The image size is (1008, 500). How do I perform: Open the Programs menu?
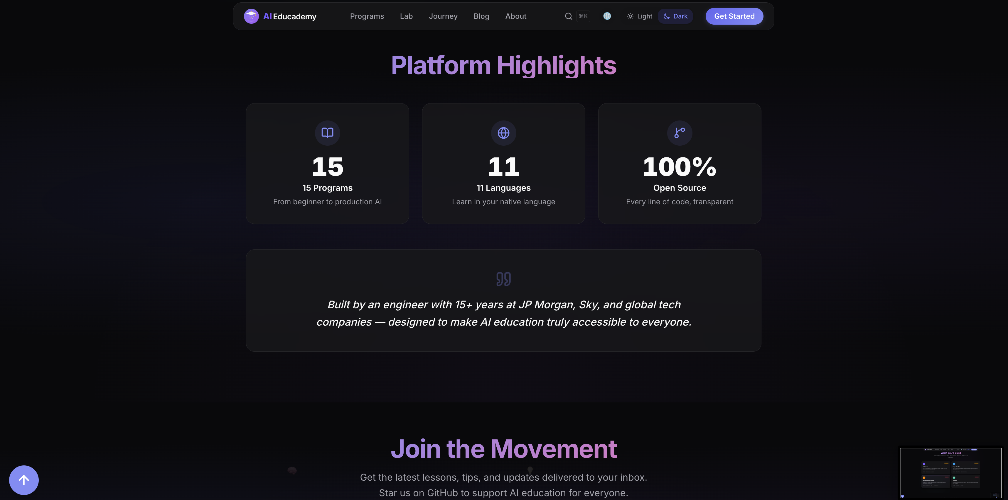click(x=367, y=16)
